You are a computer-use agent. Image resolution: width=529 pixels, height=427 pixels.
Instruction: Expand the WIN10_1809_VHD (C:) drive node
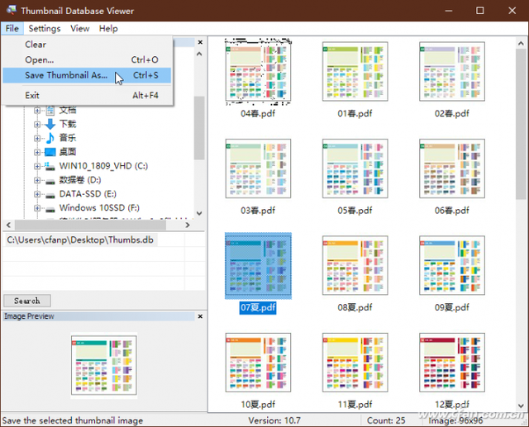point(37,166)
